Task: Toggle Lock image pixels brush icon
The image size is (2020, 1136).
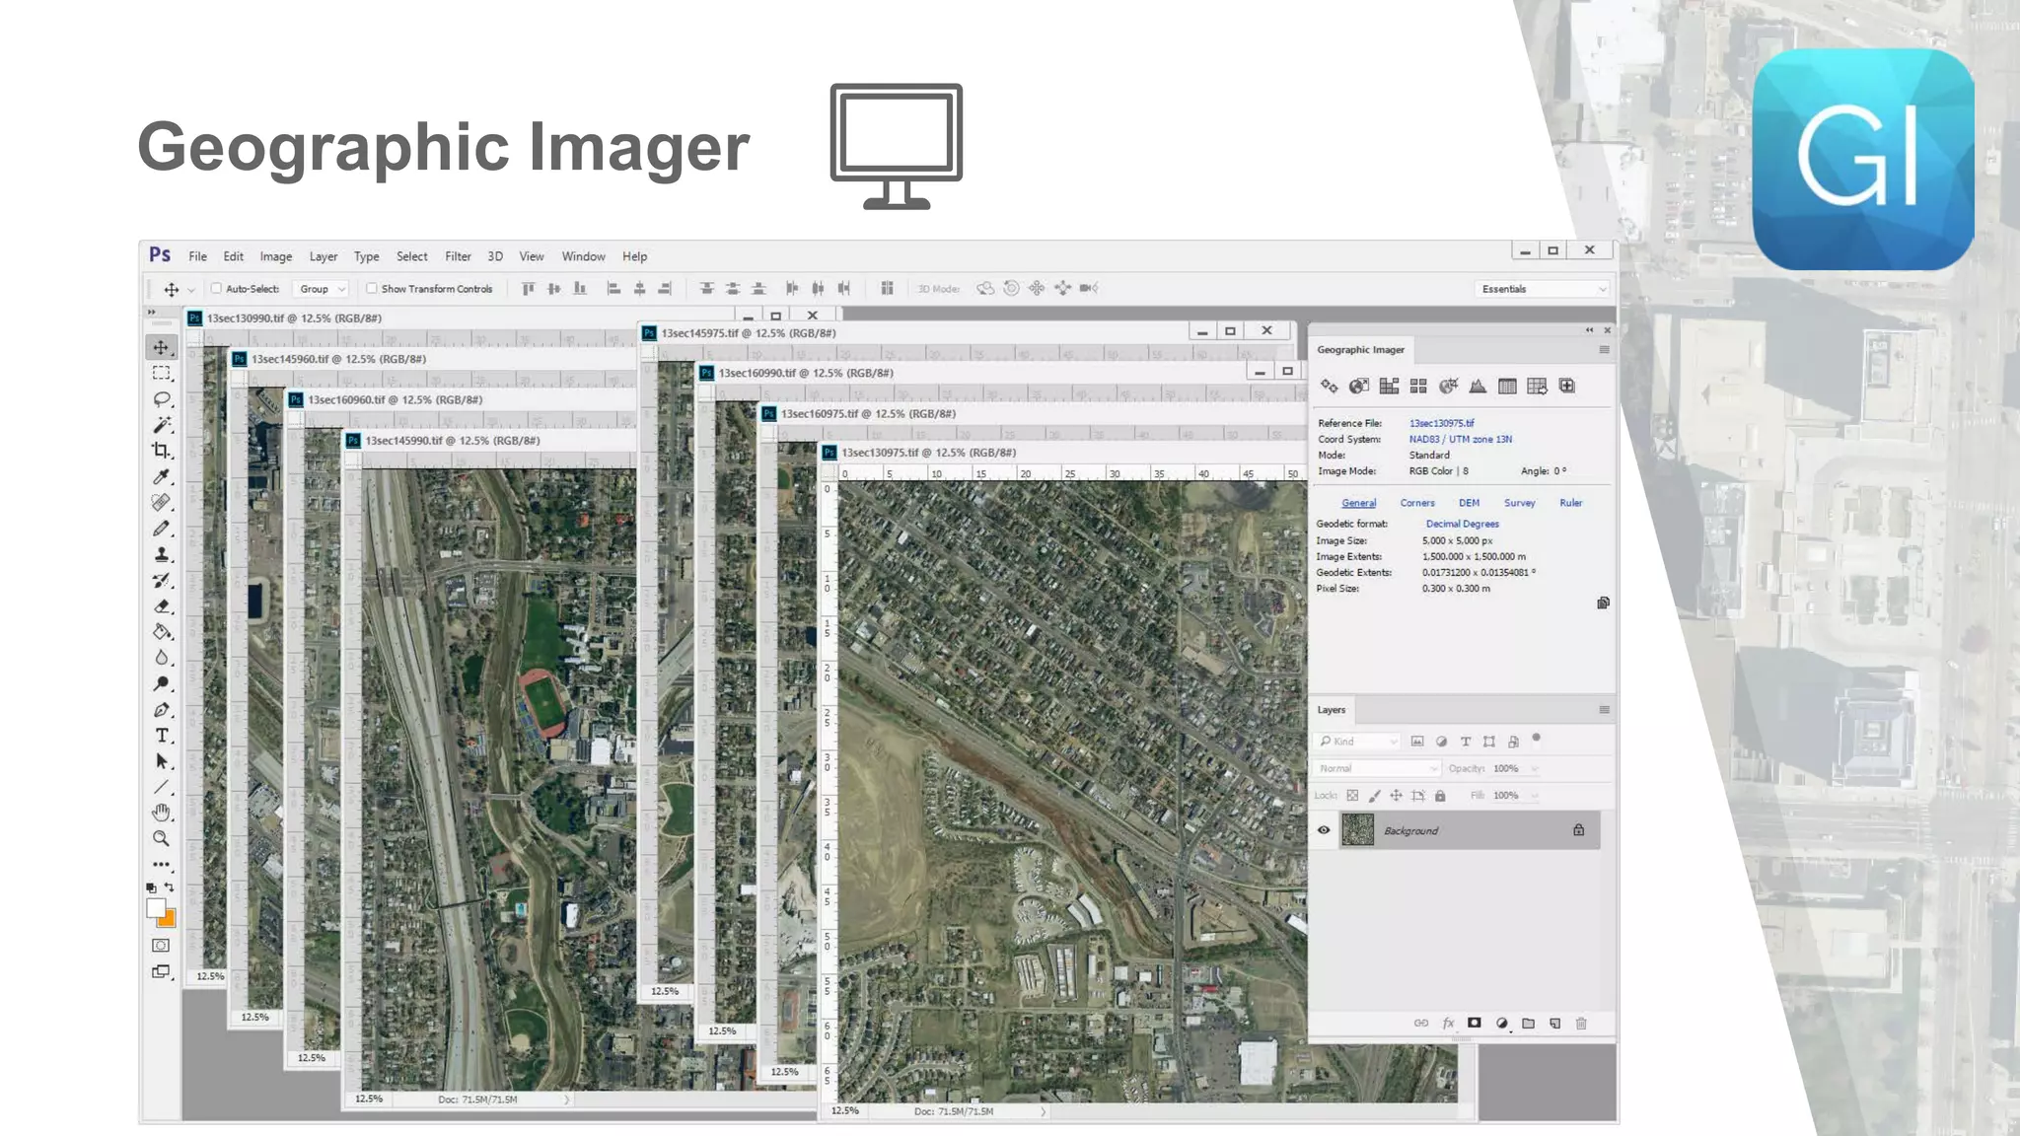Action: 1374,796
